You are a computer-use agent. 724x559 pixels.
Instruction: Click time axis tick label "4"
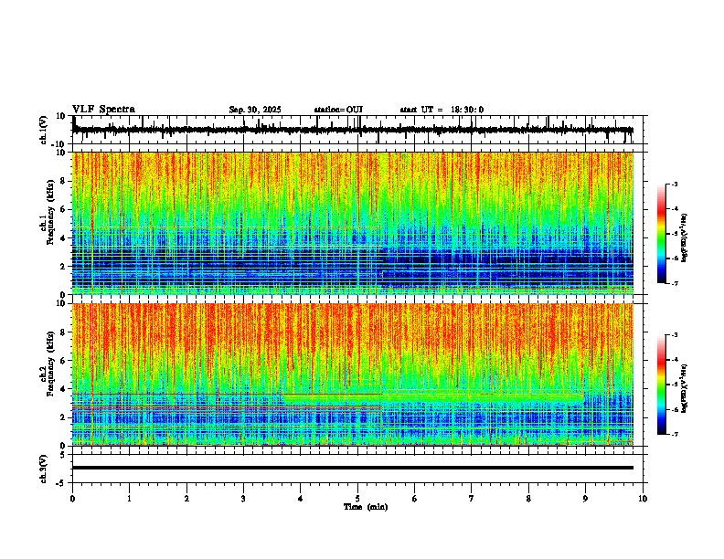(301, 499)
